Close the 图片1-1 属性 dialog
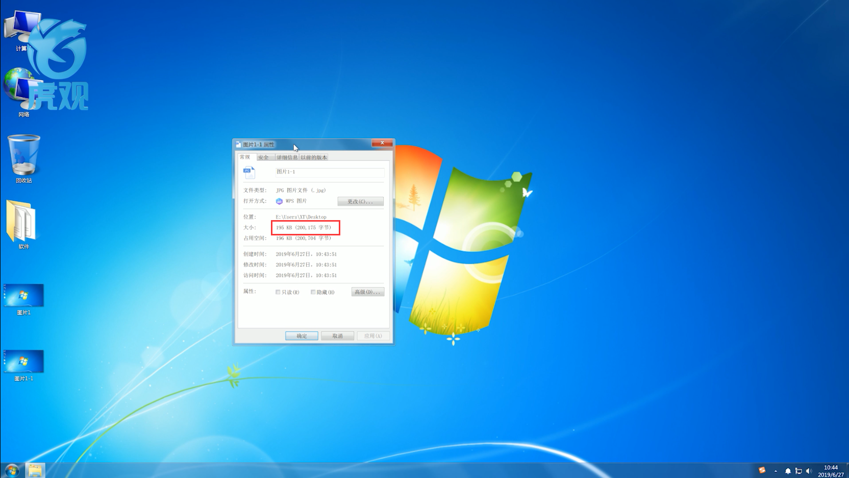Viewport: 849px width, 478px height. (x=382, y=143)
